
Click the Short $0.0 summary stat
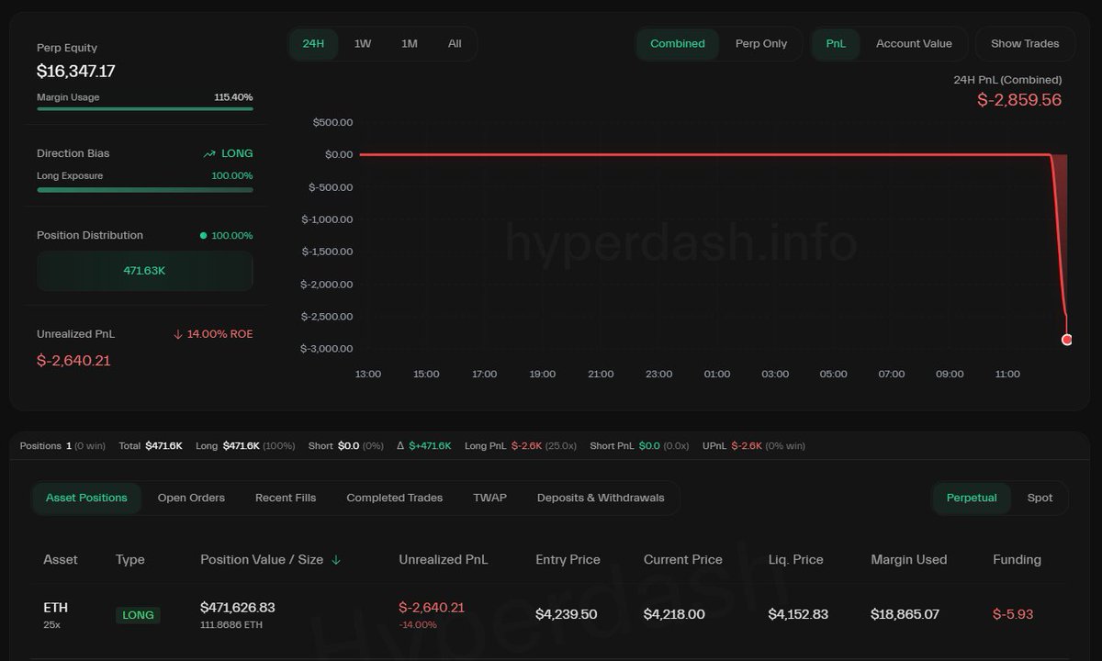pyautogui.click(x=346, y=446)
